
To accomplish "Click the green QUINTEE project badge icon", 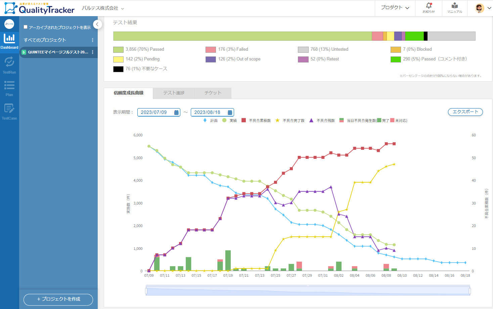I will coord(24,52).
